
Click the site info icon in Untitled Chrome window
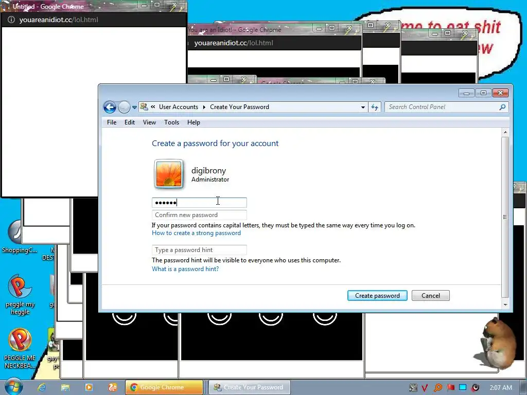tap(11, 20)
